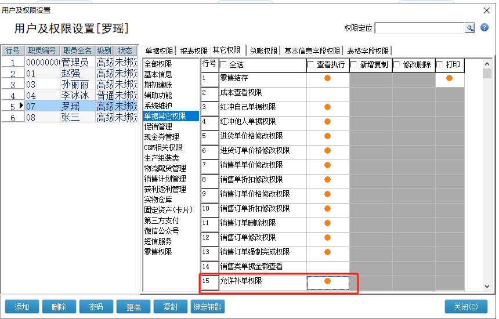This screenshot has height=319, width=499.
Task: Click the orange dot for 进货单价格修改权限
Action: (x=327, y=136)
